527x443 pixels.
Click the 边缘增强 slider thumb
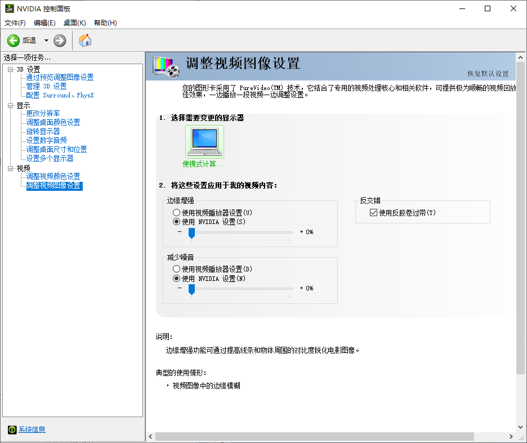191,233
